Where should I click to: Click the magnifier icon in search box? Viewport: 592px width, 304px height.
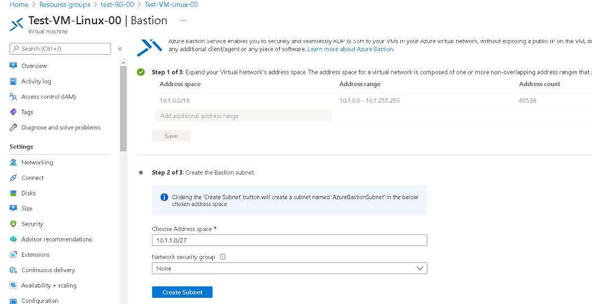click(16, 48)
